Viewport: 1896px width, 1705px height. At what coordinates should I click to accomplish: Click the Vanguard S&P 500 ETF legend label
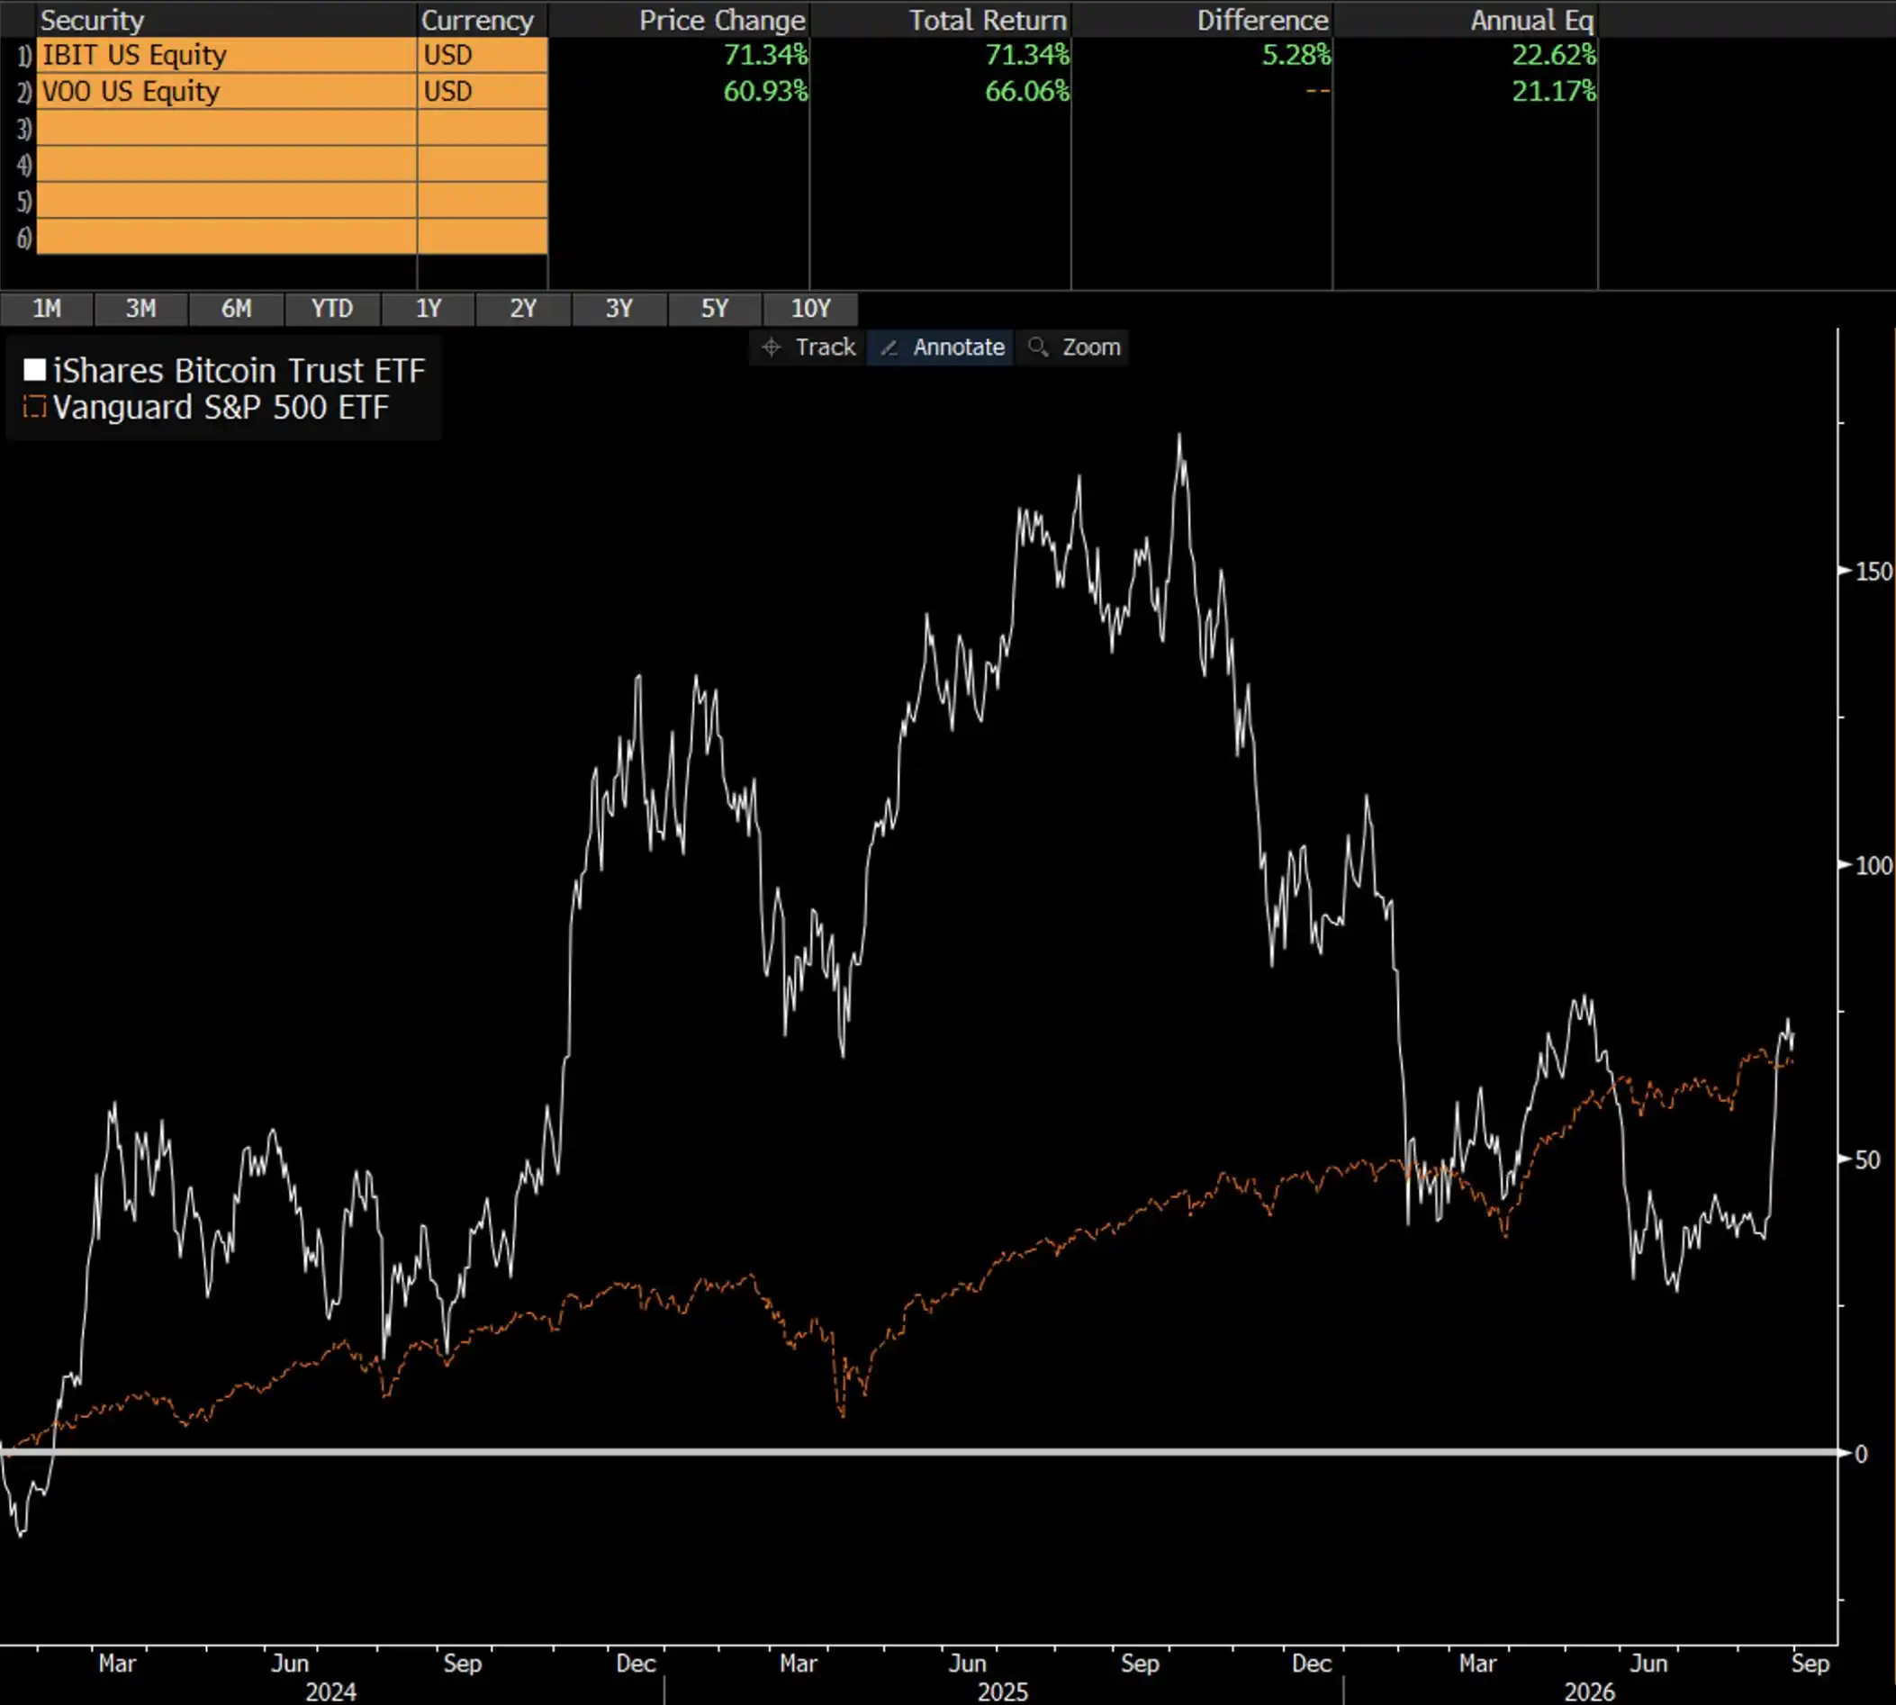(221, 408)
